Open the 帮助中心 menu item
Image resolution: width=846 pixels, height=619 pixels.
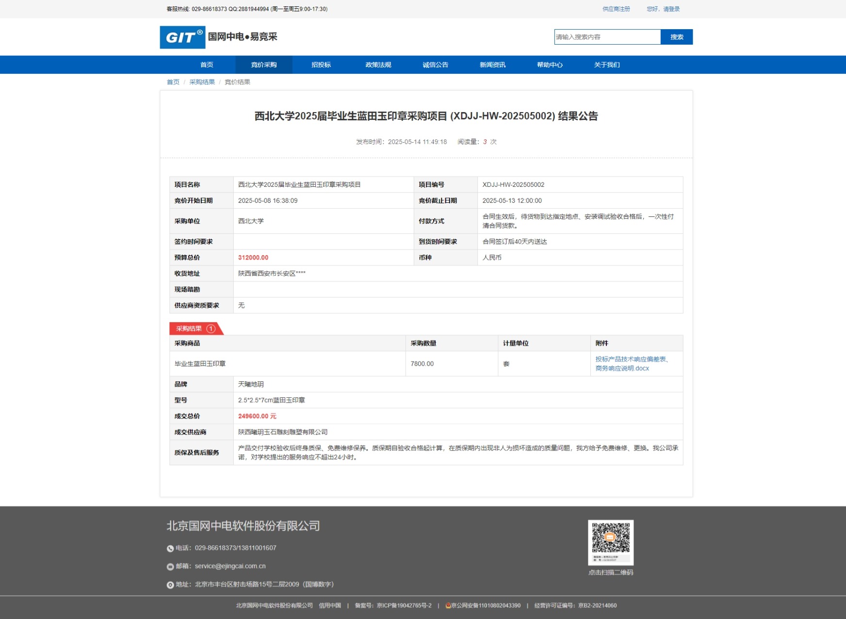tap(550, 65)
